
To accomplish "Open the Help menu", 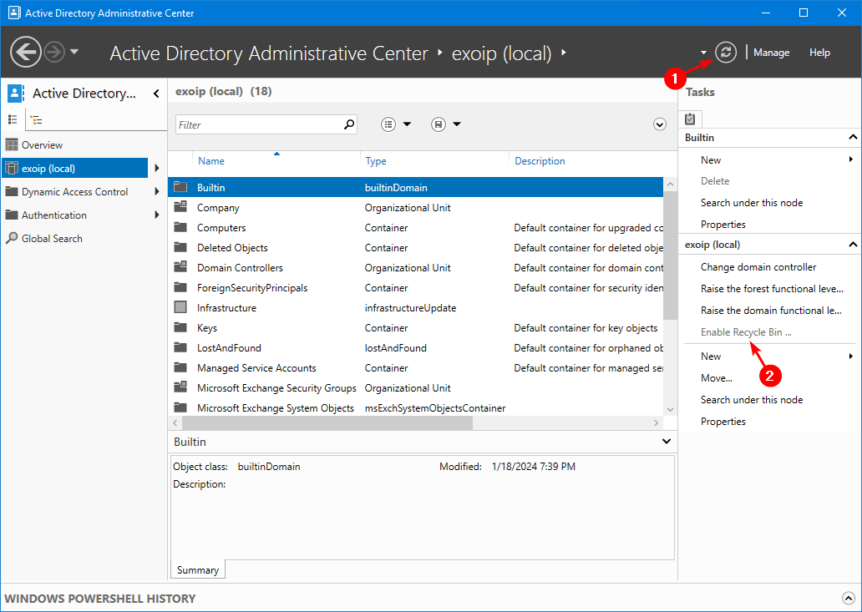I will [x=819, y=53].
